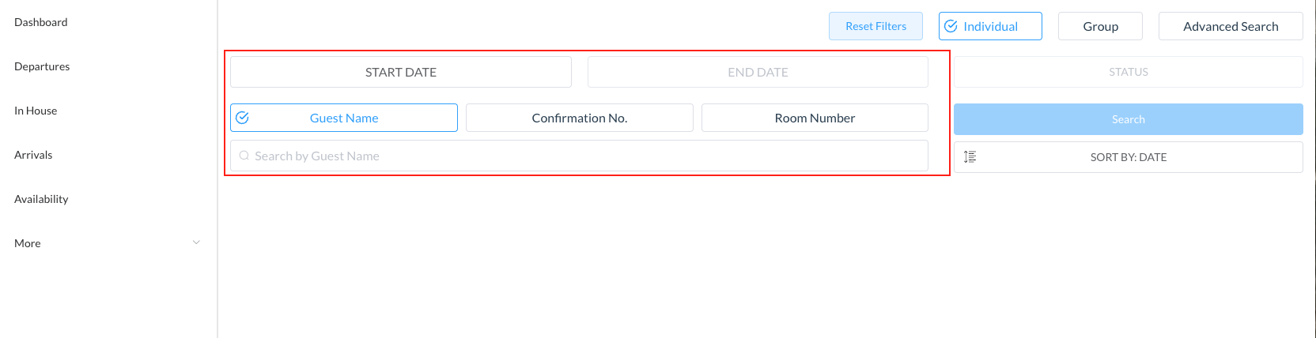
Task: Open the STATUS dropdown
Action: pos(1128,72)
